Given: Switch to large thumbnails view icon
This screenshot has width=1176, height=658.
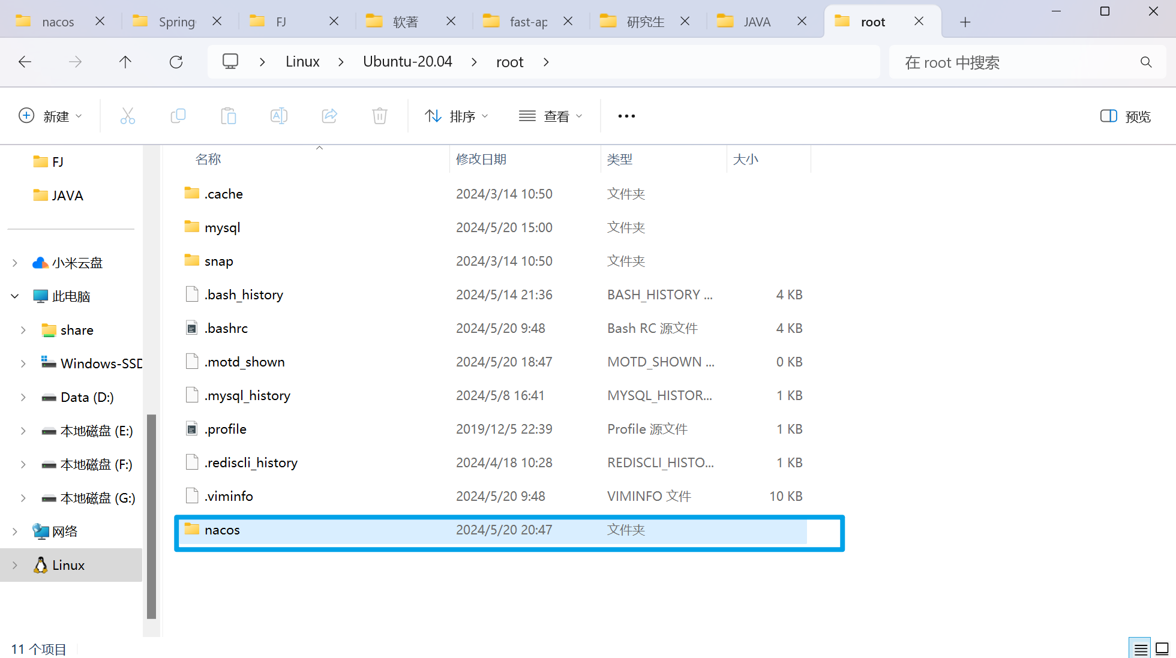Looking at the screenshot, I should 1162,648.
